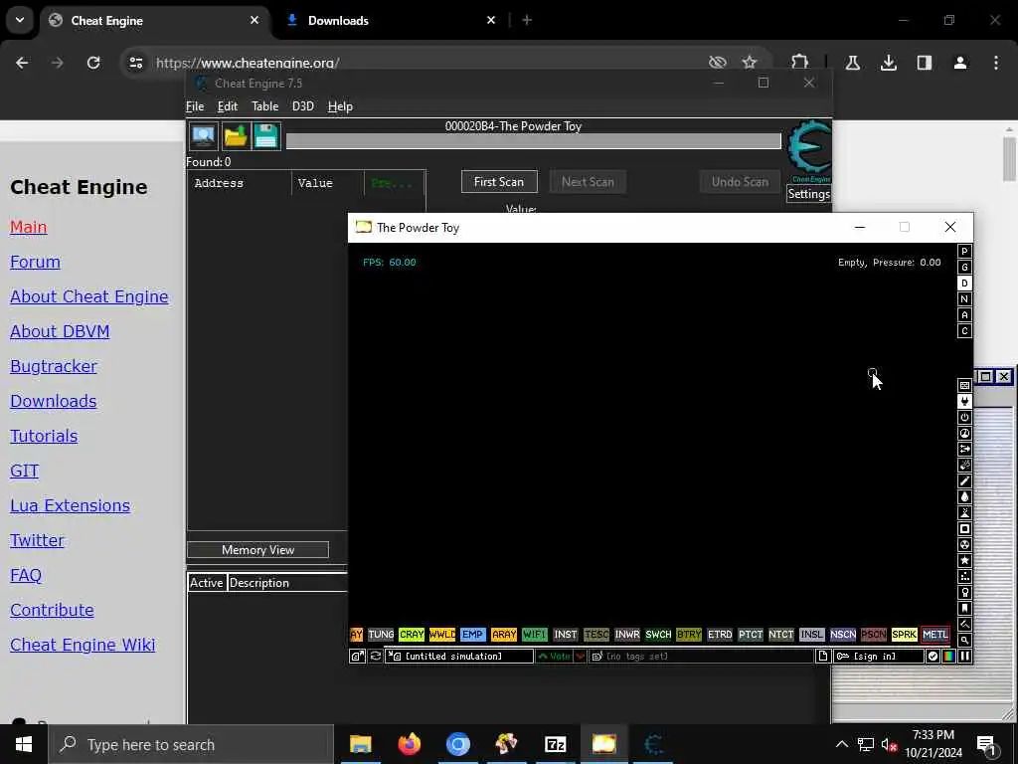Click the element search magnifier icon
The width and height of the screenshot is (1018, 764).
point(964,640)
